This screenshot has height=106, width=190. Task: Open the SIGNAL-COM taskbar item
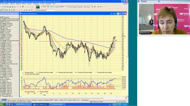click(41, 104)
